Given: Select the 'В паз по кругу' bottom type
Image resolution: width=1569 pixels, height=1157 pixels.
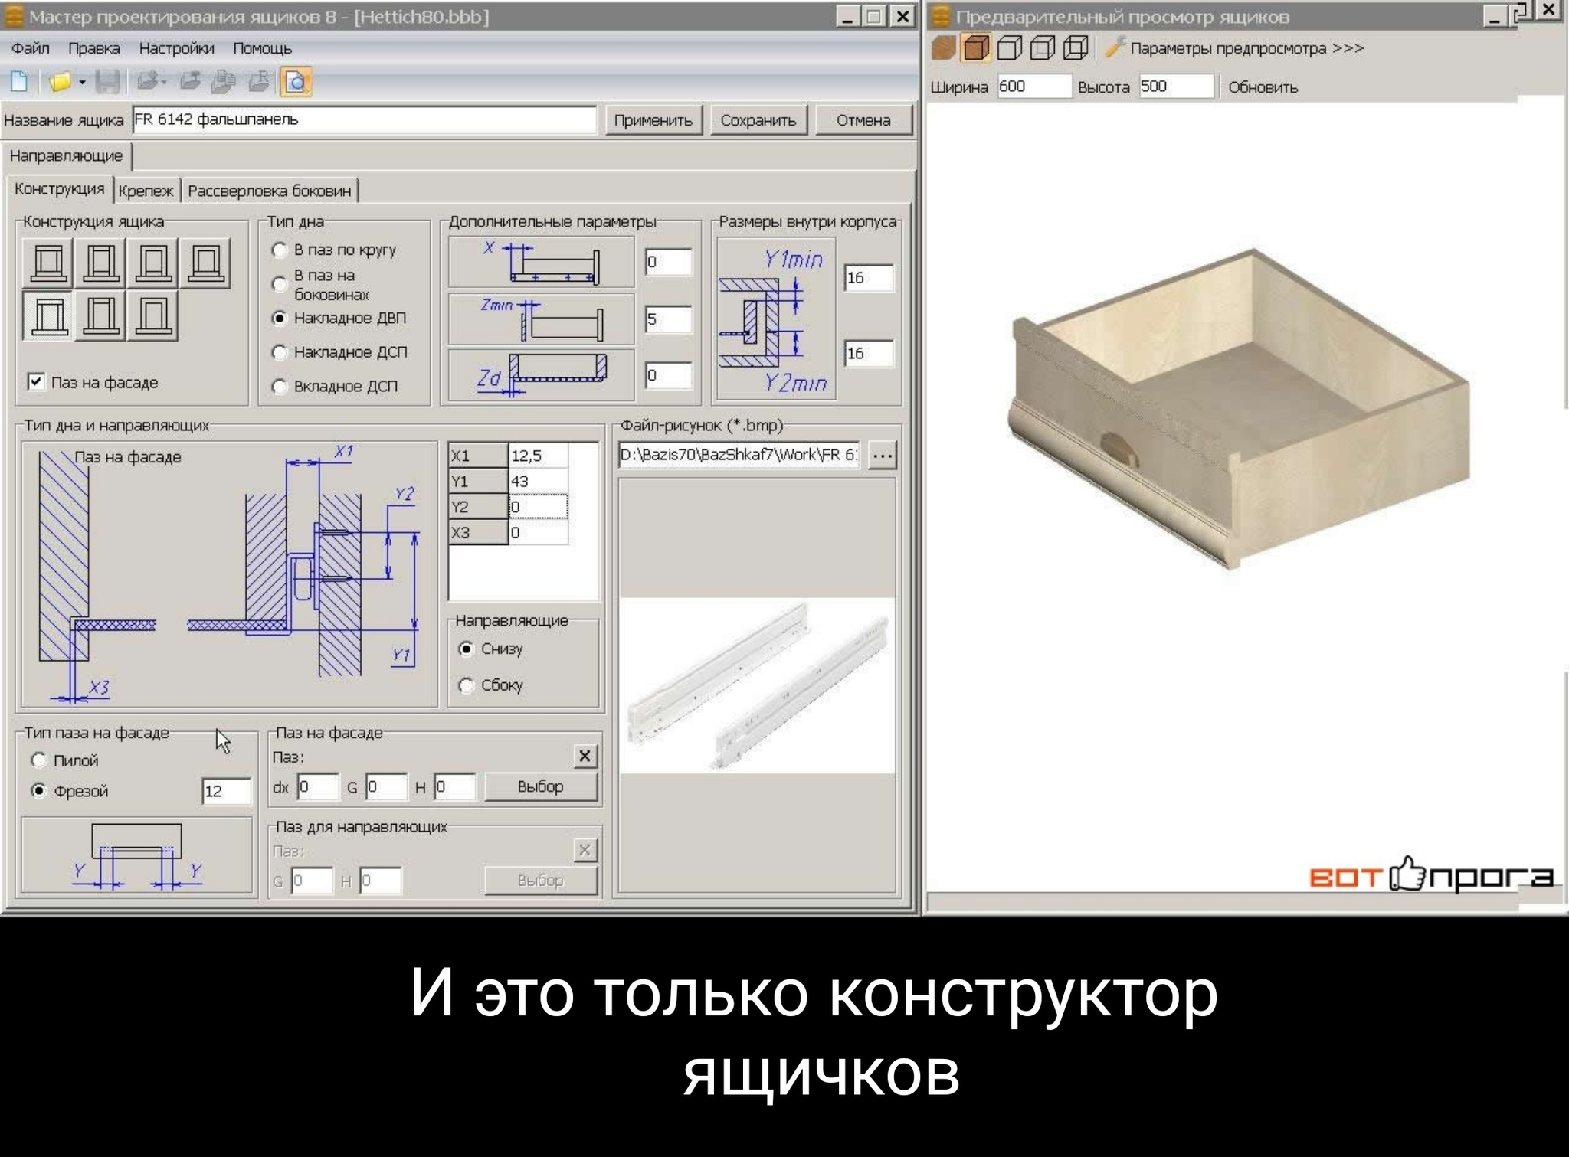Looking at the screenshot, I should tap(280, 250).
